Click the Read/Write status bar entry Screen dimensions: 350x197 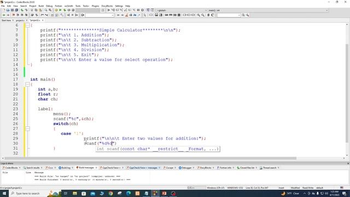[x=308, y=188]
